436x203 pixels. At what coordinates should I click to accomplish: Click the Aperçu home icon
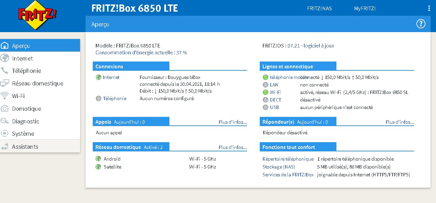click(x=5, y=45)
